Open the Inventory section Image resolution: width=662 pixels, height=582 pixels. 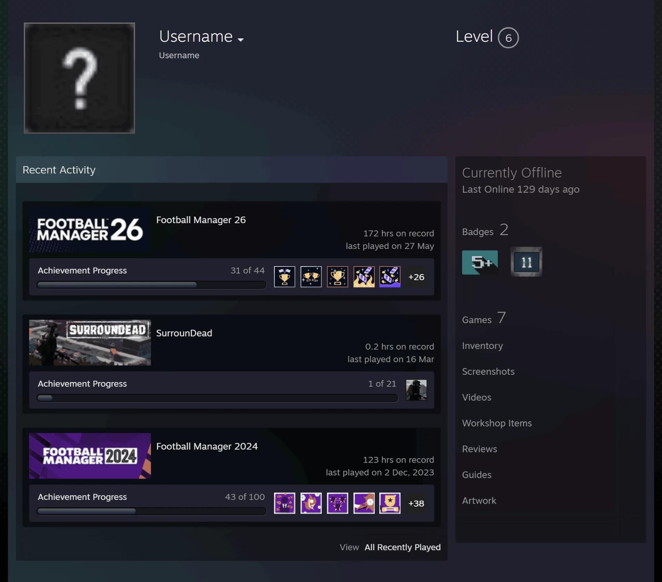pyautogui.click(x=482, y=345)
